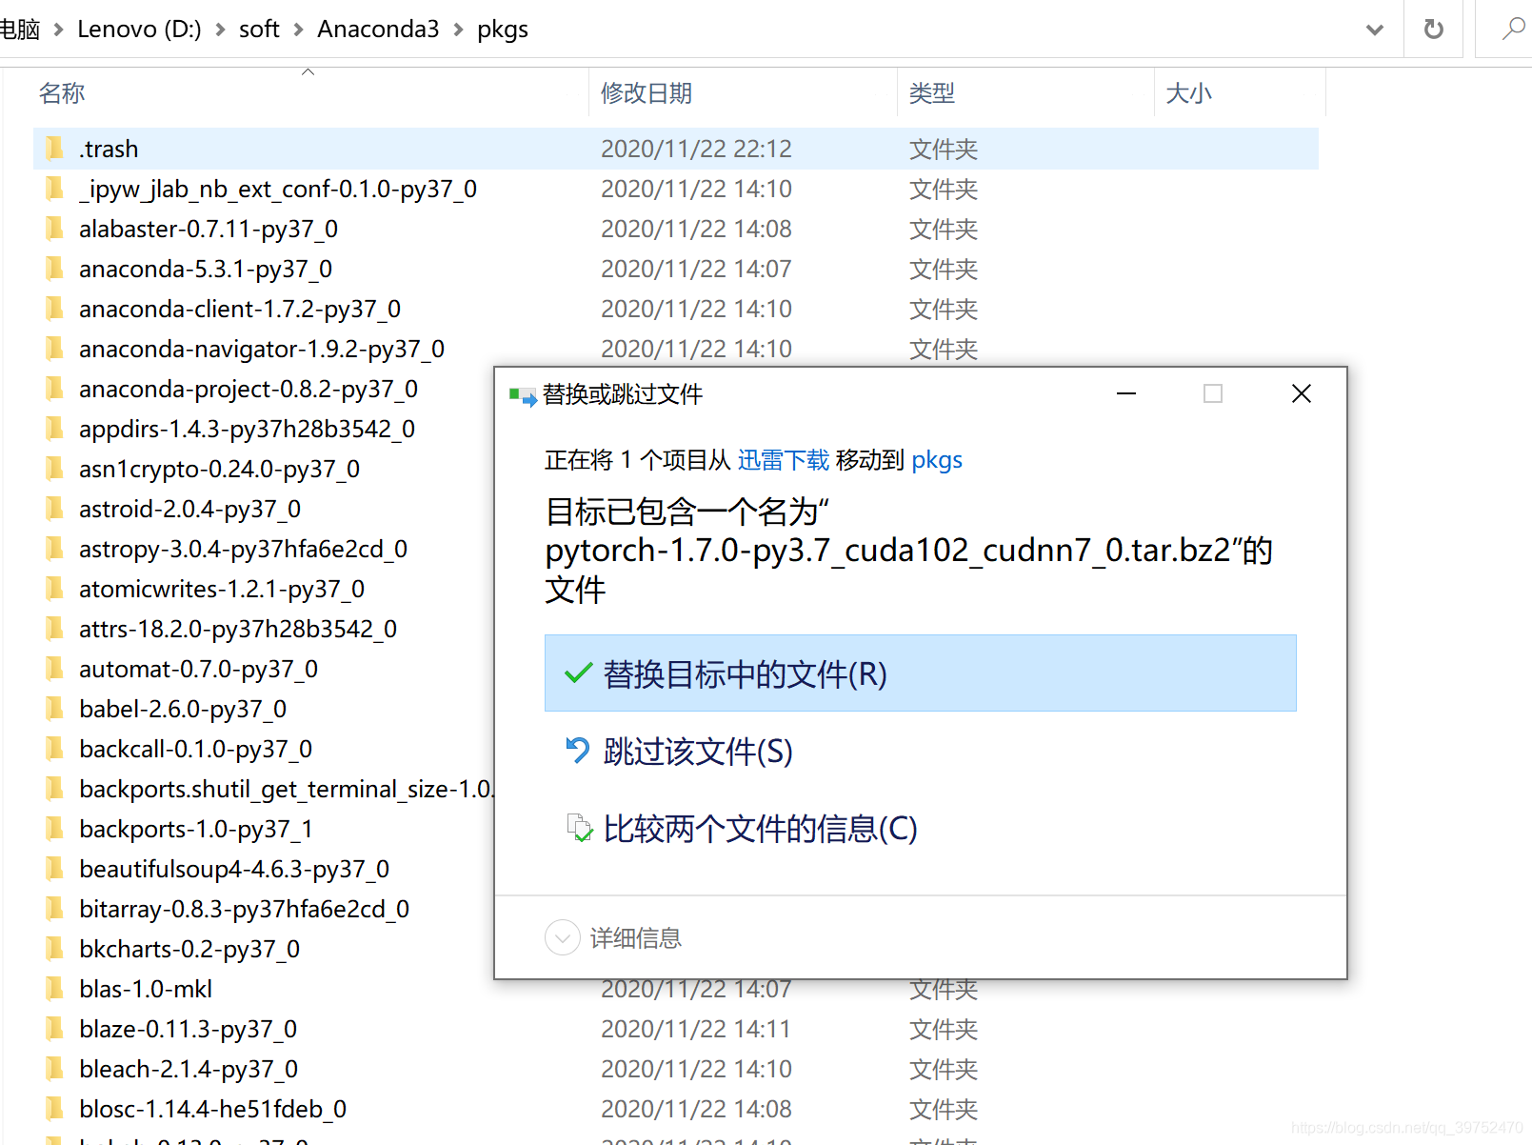The width and height of the screenshot is (1532, 1145).
Task: Click the search magnifier icon
Action: (1513, 29)
